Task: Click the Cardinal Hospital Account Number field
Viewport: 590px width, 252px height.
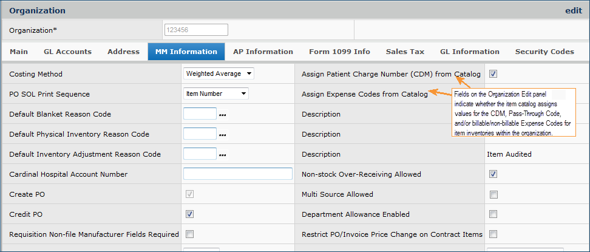Action: pos(237,174)
